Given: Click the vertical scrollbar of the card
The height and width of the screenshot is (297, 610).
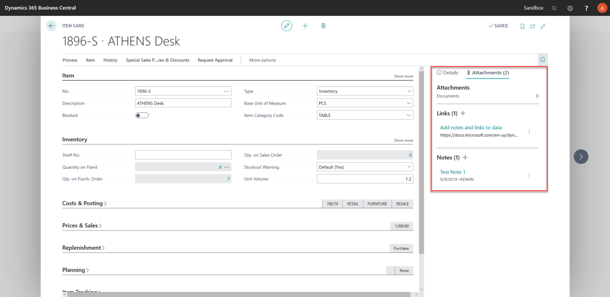Looking at the screenshot, I should tap(422, 163).
